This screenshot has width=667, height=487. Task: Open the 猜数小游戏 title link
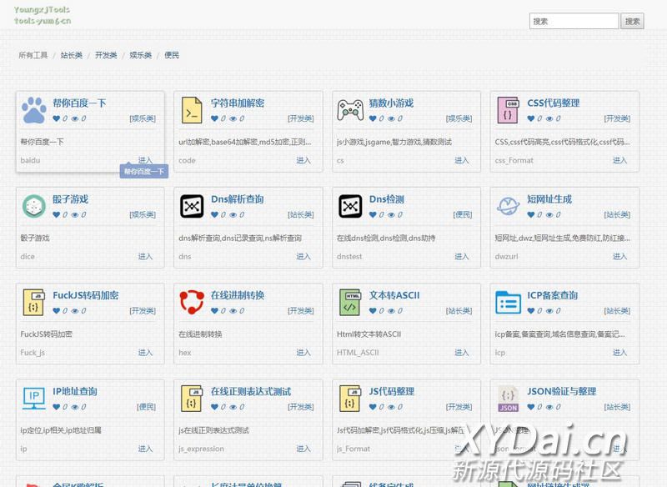pyautogui.click(x=391, y=103)
